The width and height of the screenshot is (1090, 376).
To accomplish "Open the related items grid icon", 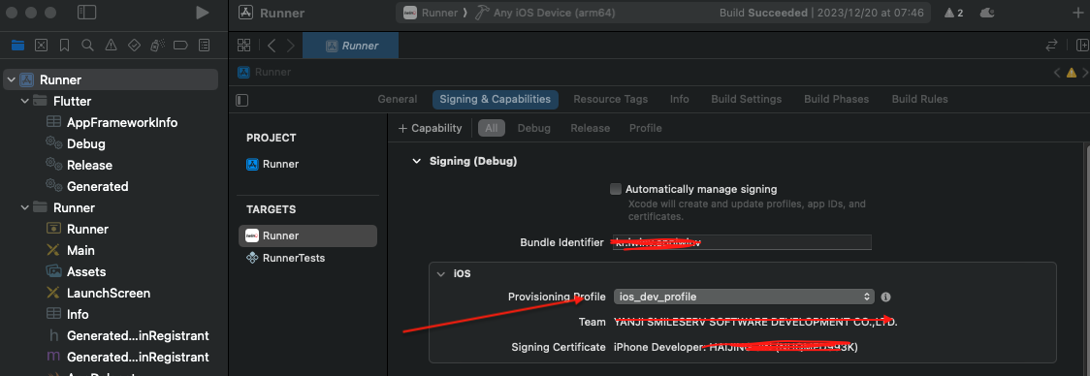I will (x=244, y=46).
